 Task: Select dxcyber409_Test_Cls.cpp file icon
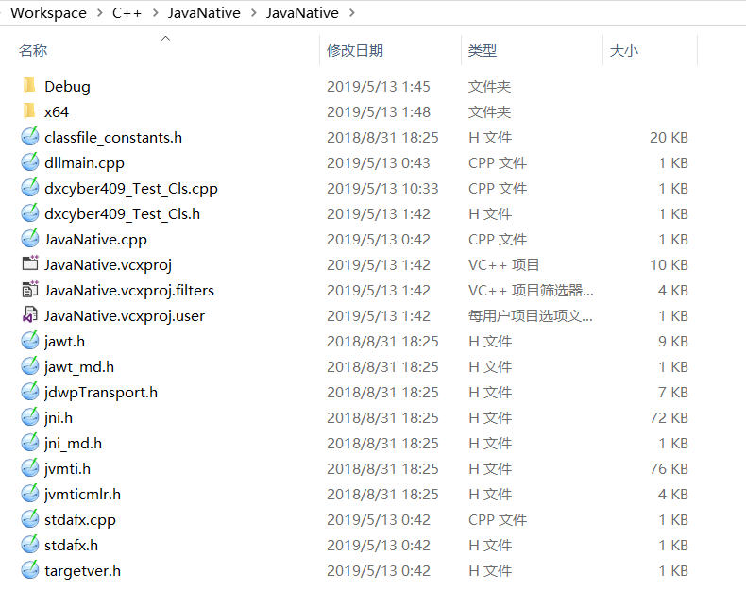(30, 188)
